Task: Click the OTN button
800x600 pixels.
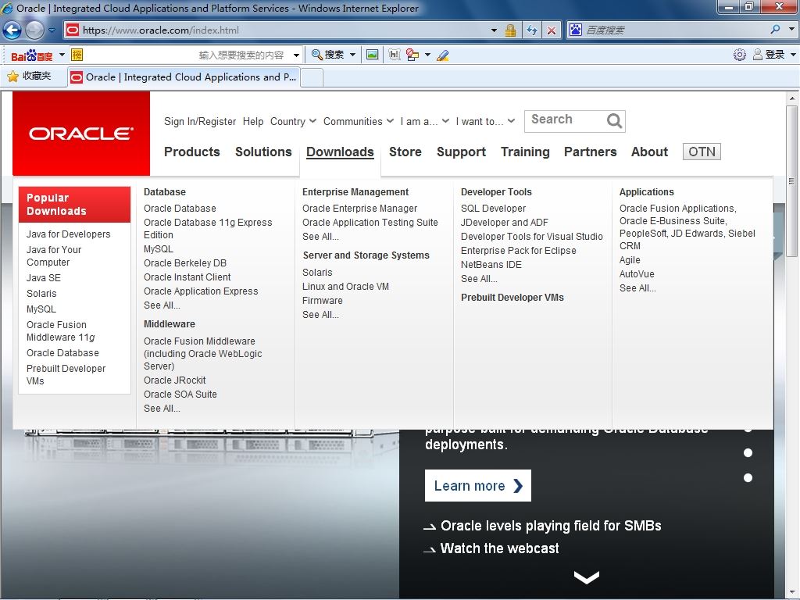Action: click(702, 152)
